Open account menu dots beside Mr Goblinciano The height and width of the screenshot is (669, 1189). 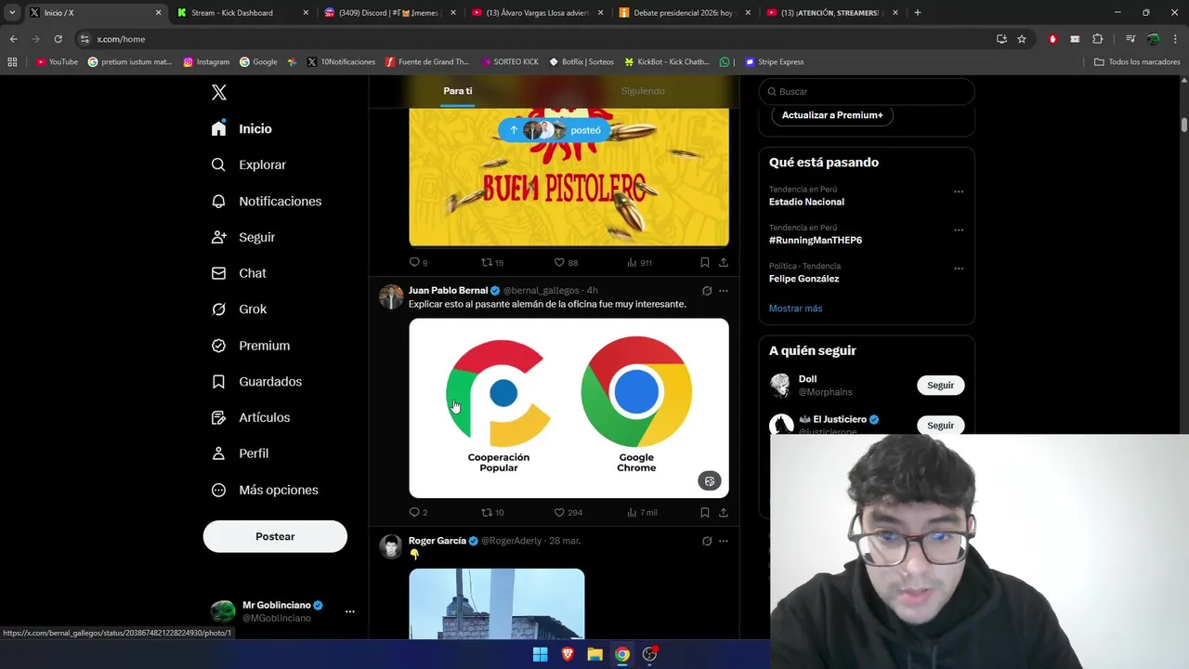click(350, 611)
